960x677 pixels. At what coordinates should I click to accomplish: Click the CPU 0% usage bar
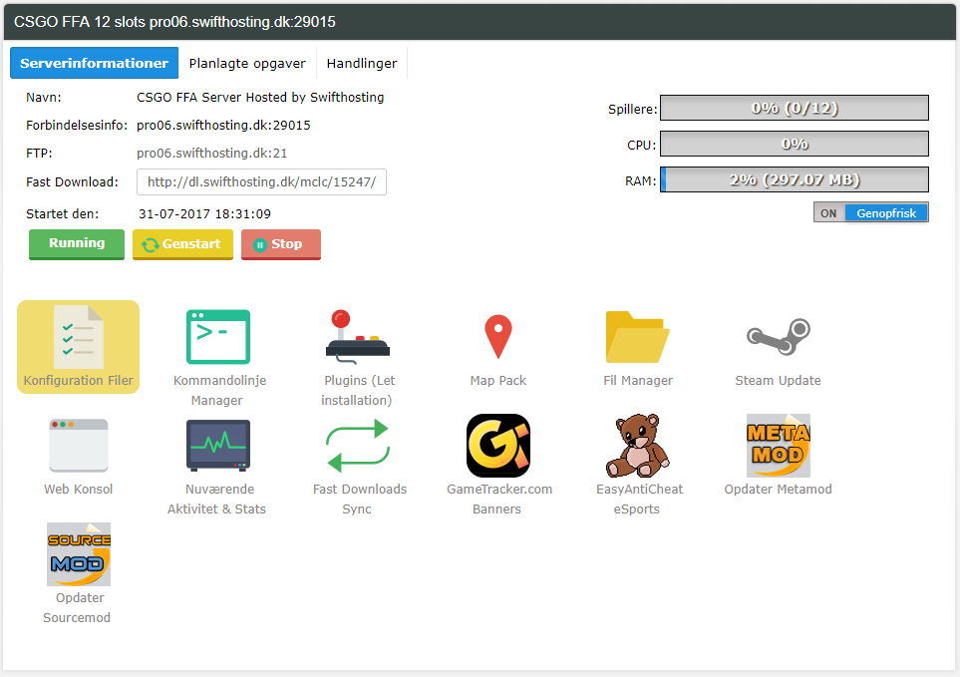click(x=795, y=144)
